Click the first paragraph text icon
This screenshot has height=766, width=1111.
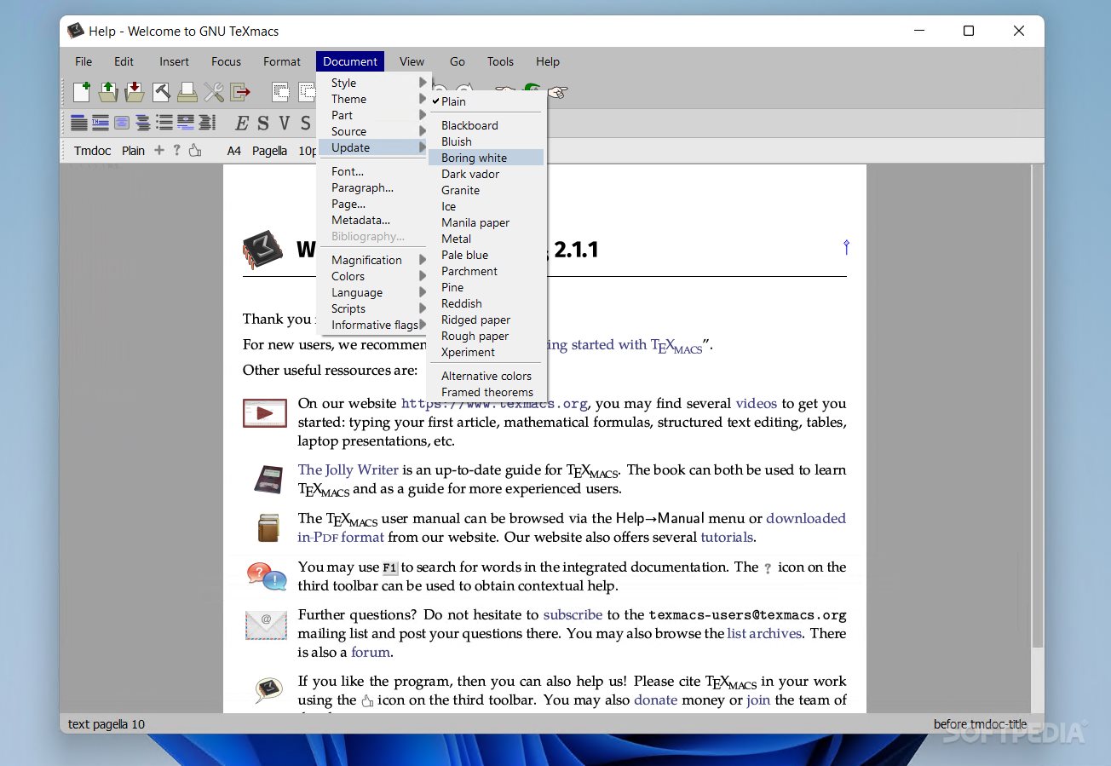coord(79,123)
